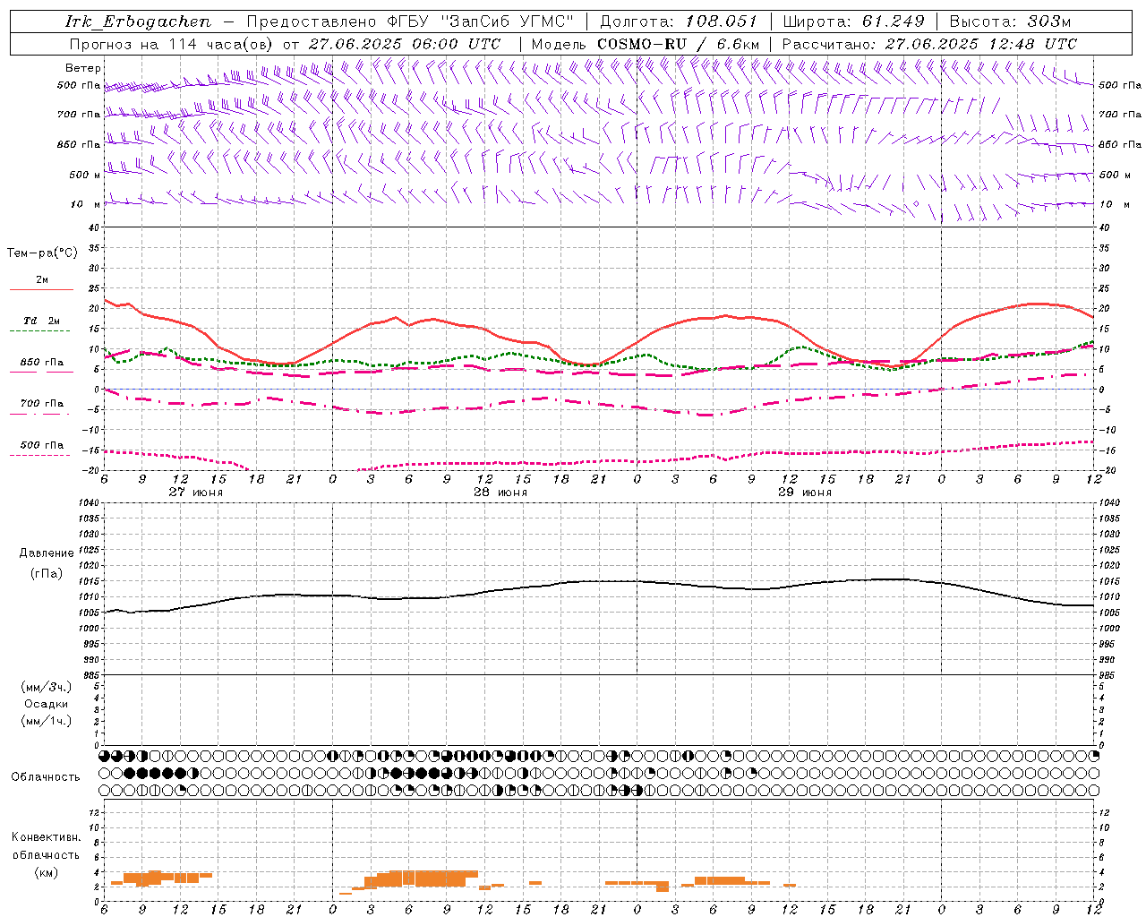The width and height of the screenshot is (1146, 917).
Task: Click the station name Irk_Erbogachen
Action: pos(138,21)
